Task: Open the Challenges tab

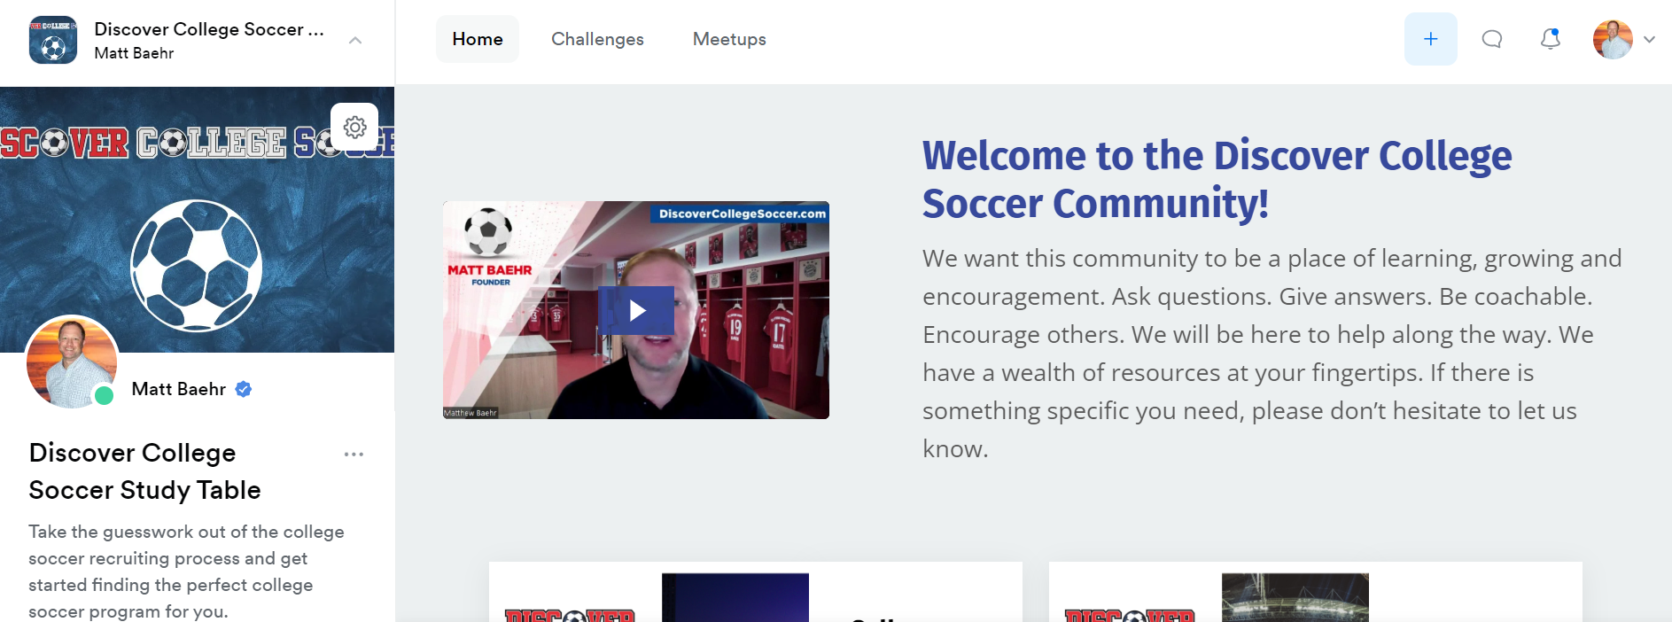Action: (x=597, y=39)
